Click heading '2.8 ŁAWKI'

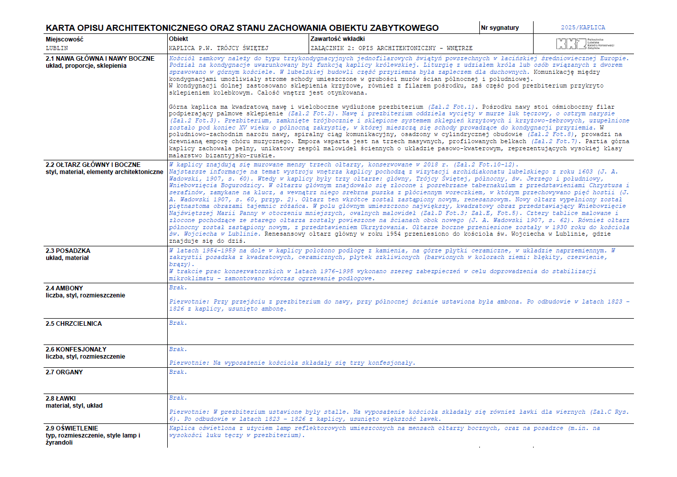[x=61, y=399]
